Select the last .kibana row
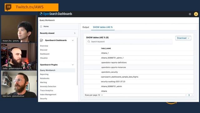Screen dimensions: 200x113 tap(139, 91)
